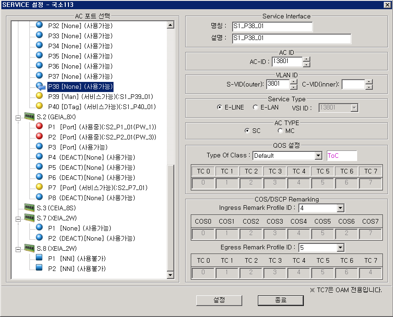Collapse the S.2 (GEIA_8X) tree node
393x317 pixels.
[x=18, y=118]
